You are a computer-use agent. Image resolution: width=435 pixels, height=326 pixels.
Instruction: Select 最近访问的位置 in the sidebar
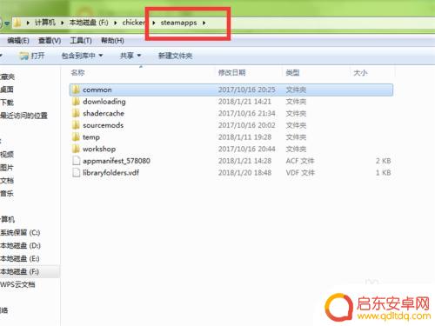(x=23, y=116)
